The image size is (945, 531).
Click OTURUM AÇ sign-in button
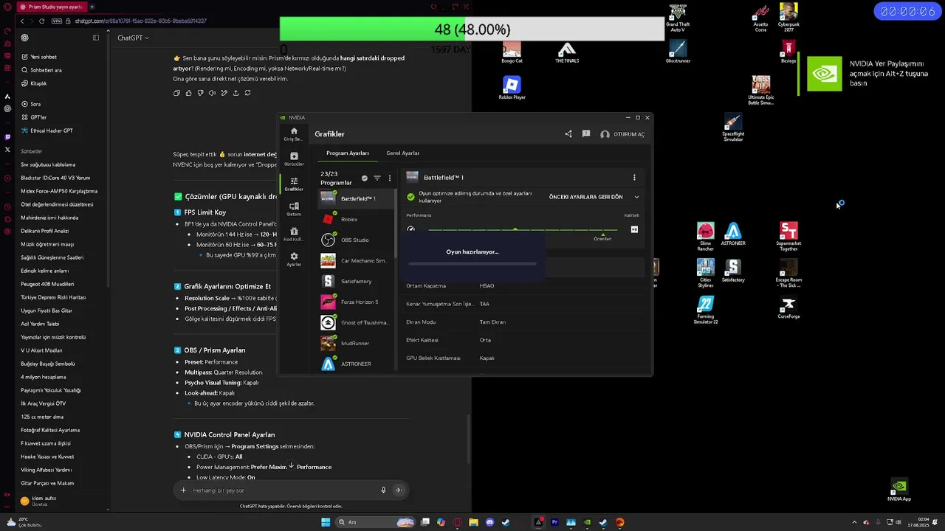click(x=622, y=134)
